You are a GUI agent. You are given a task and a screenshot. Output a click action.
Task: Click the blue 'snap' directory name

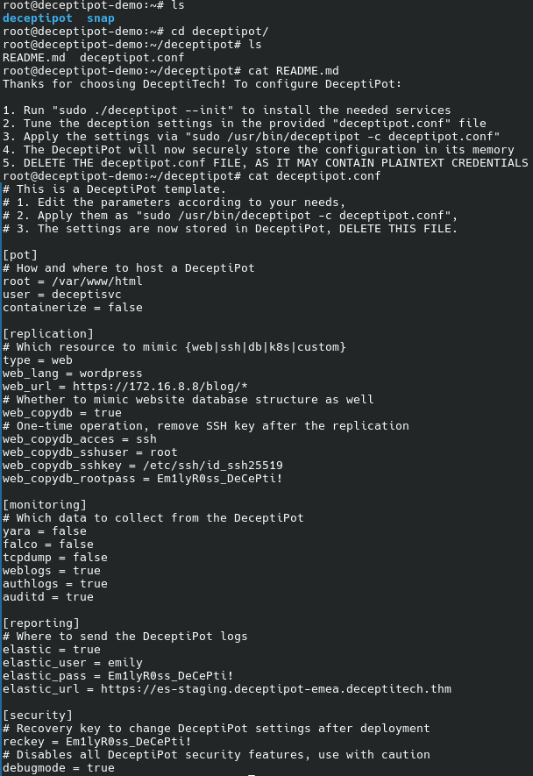[101, 18]
